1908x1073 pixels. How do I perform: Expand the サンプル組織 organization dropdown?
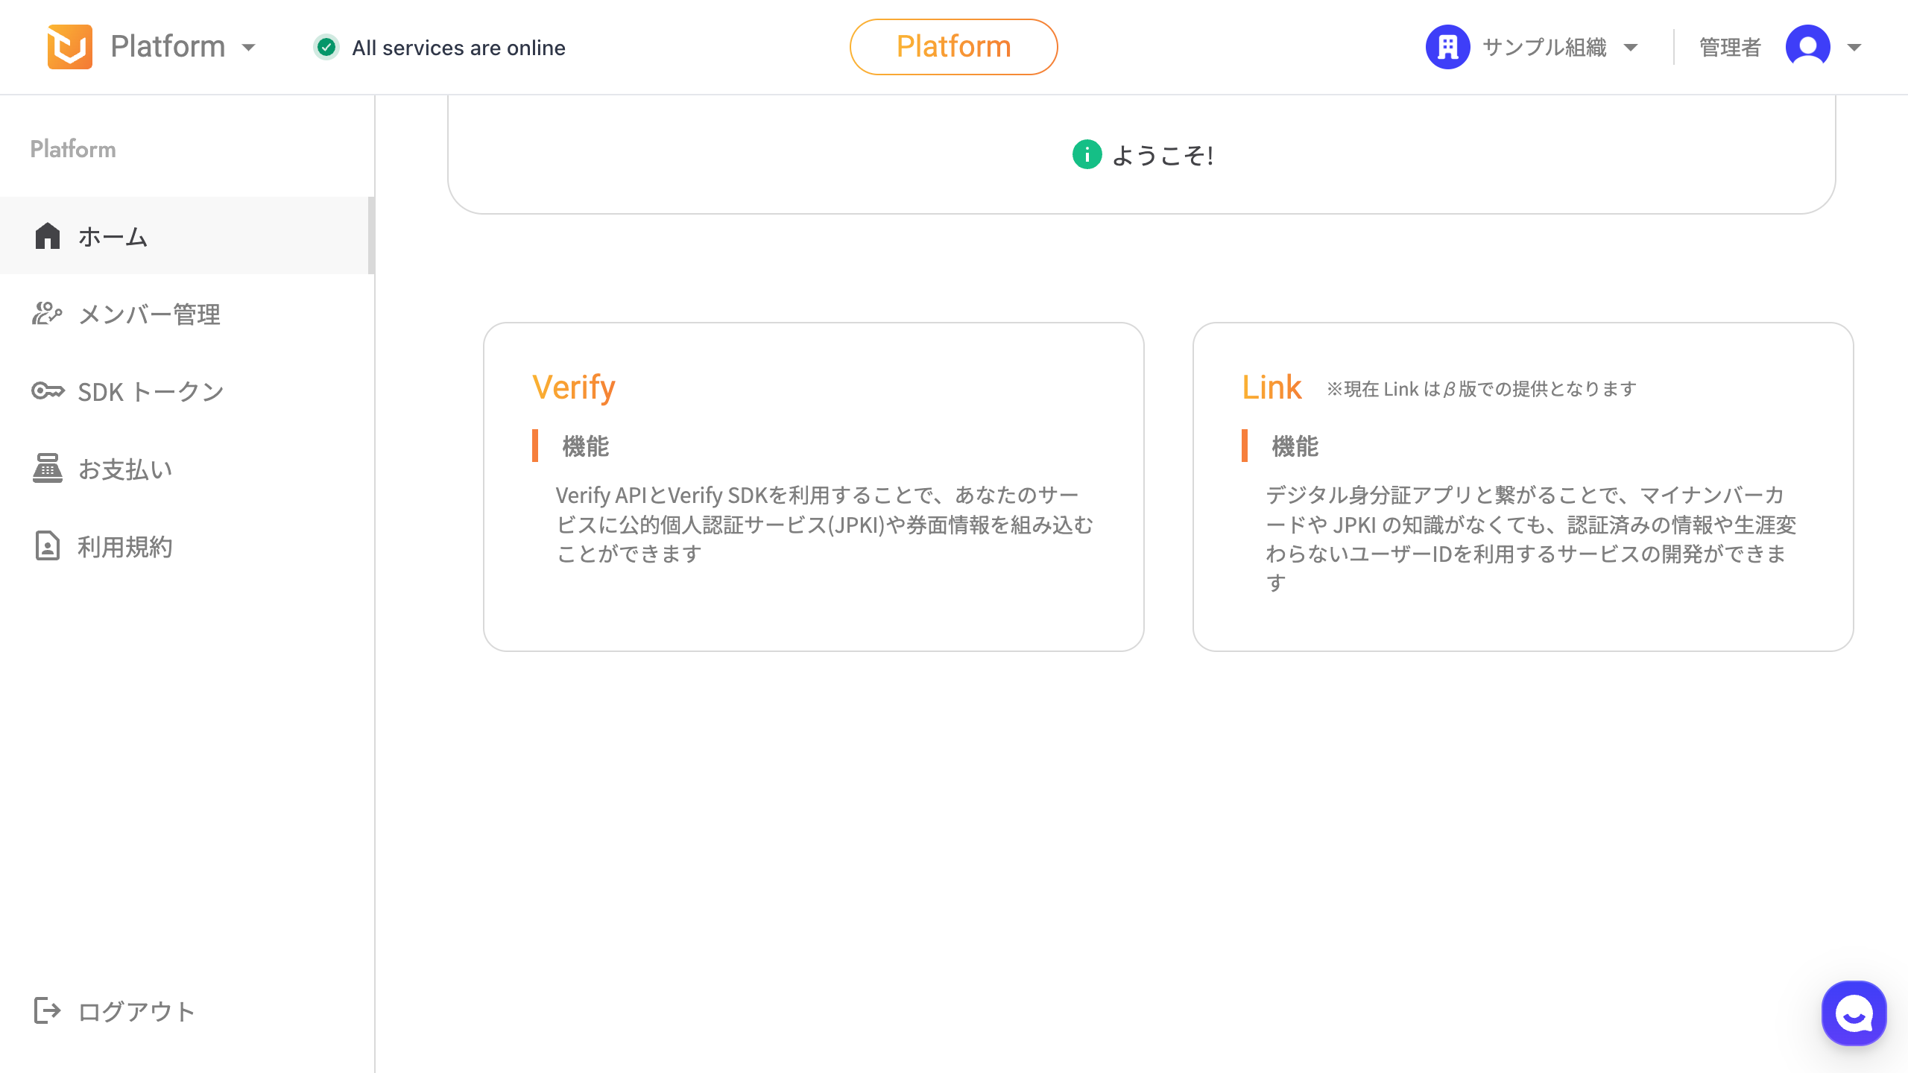pyautogui.click(x=1631, y=48)
